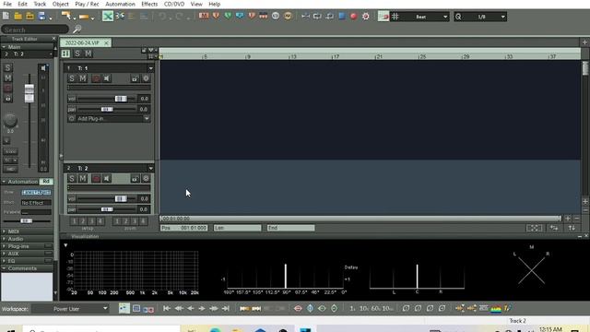Jump to project end transport button

point(226,309)
